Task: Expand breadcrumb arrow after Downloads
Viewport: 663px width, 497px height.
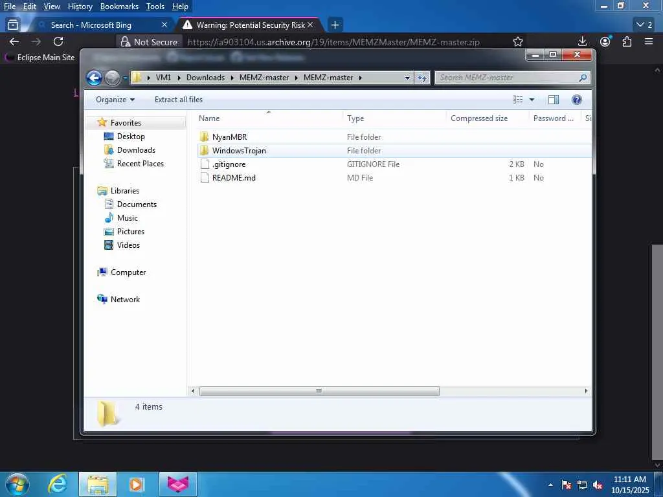Action: click(x=232, y=78)
